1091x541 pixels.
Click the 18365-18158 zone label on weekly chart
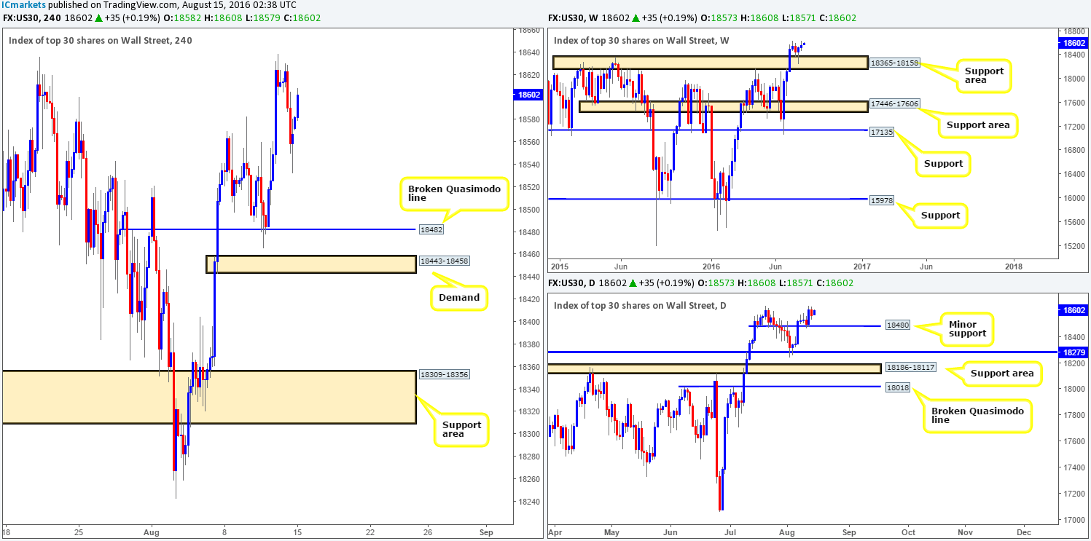click(895, 64)
